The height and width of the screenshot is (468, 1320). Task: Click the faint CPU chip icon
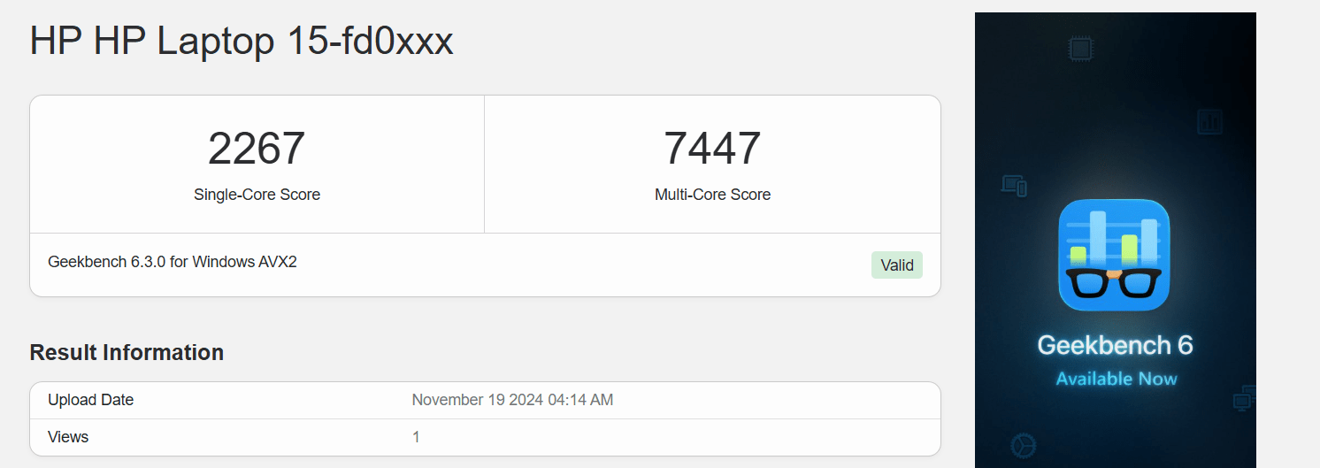[x=1079, y=48]
